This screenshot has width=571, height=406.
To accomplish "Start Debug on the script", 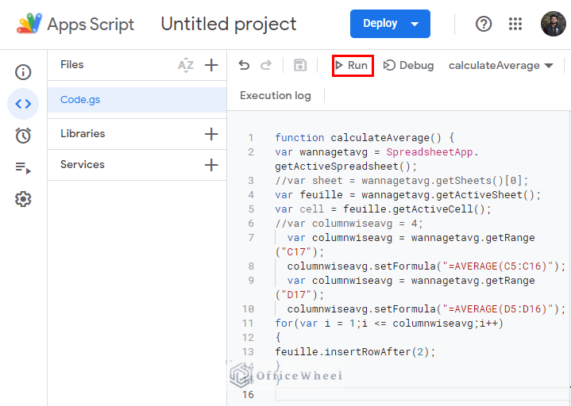I will 408,65.
